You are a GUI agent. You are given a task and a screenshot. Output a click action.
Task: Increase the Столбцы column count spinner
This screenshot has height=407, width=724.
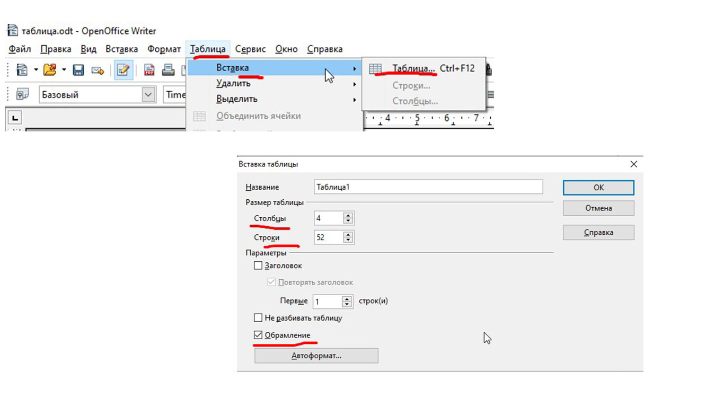[x=348, y=215]
